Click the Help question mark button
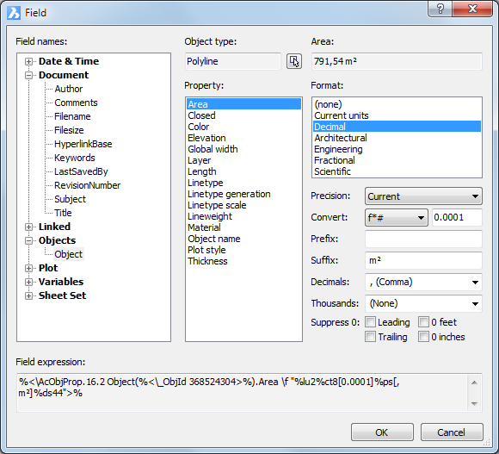Image resolution: width=499 pixels, height=454 pixels. click(x=440, y=9)
